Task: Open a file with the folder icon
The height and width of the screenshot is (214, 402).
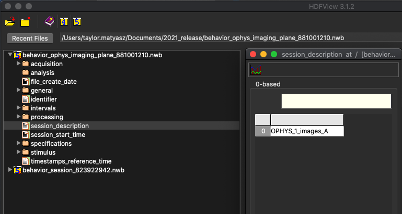Action: pyautogui.click(x=10, y=21)
